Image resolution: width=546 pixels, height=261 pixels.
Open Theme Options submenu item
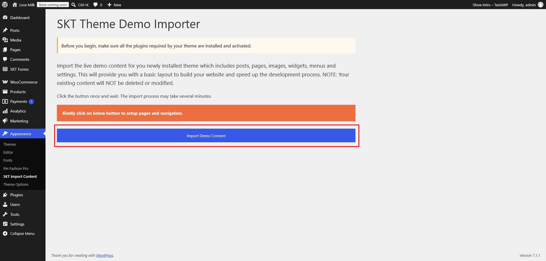tap(16, 184)
